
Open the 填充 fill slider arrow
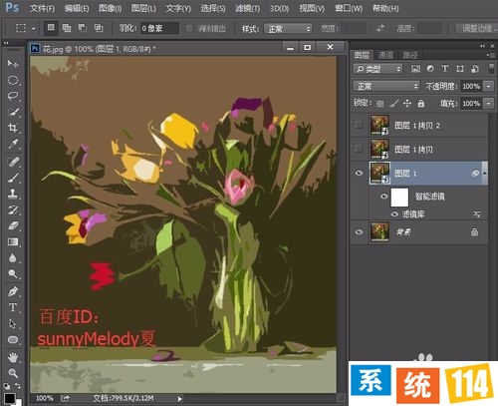coord(488,104)
